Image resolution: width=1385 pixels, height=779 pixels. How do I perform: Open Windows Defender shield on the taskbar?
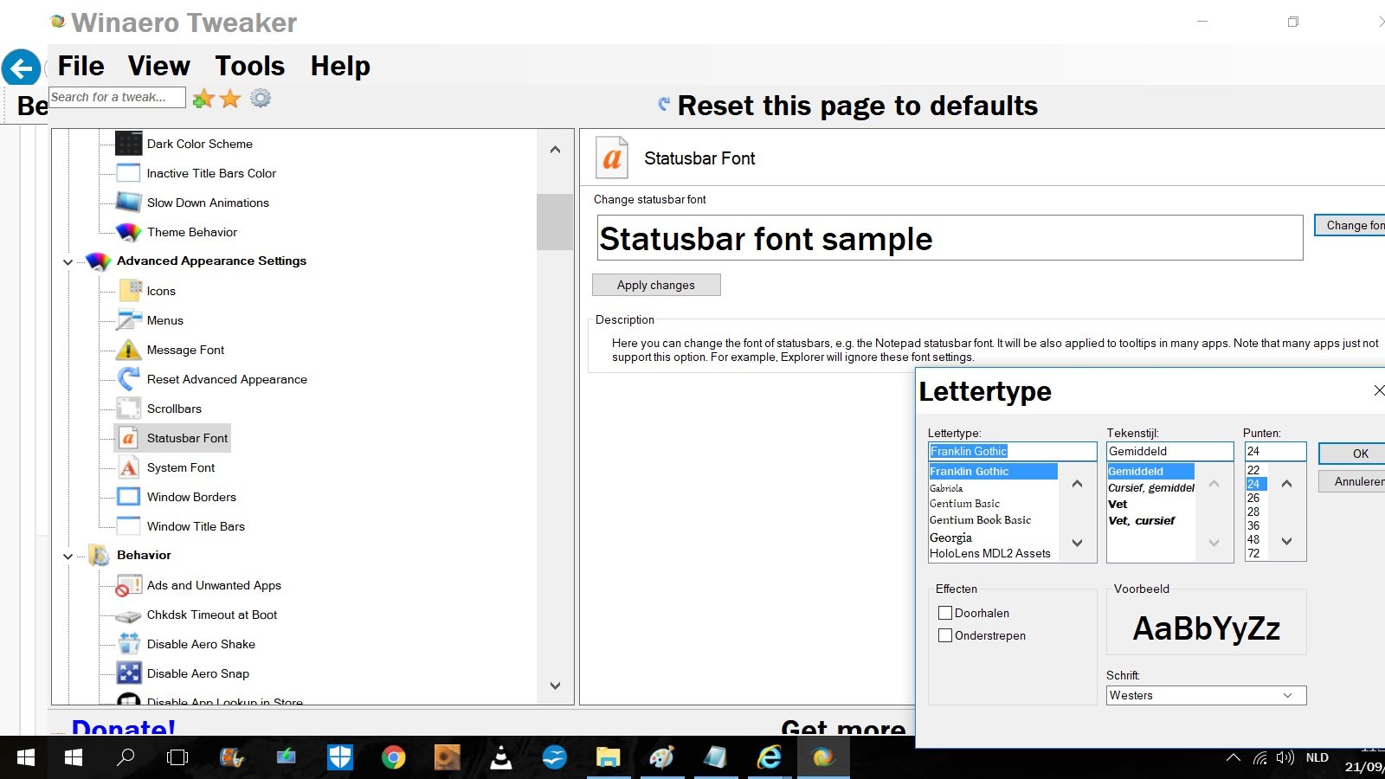(340, 758)
